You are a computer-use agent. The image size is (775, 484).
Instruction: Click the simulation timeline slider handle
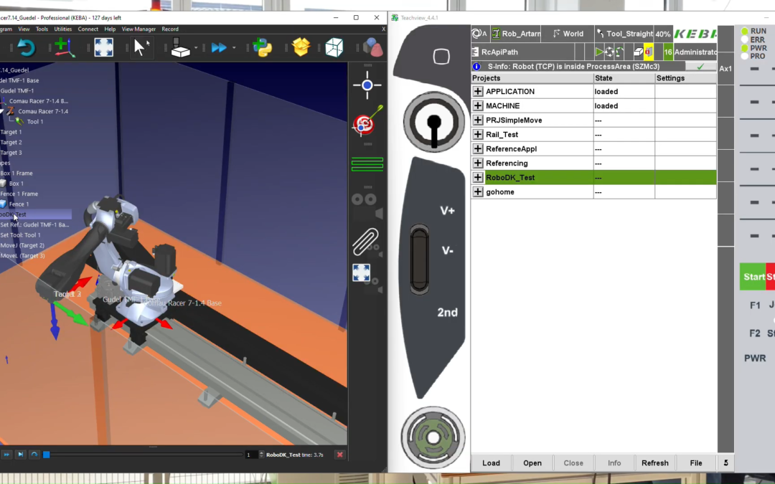[x=47, y=455]
